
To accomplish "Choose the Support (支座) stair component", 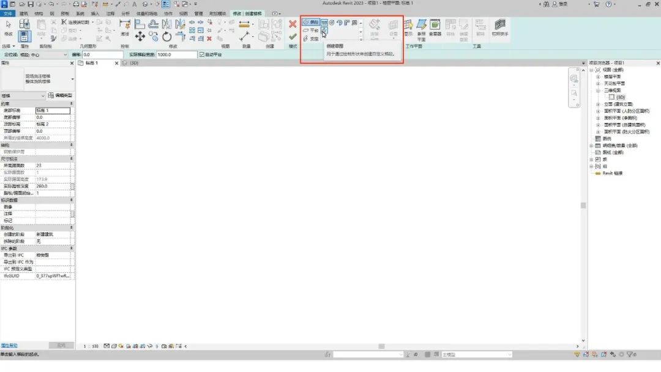I will click(x=311, y=39).
